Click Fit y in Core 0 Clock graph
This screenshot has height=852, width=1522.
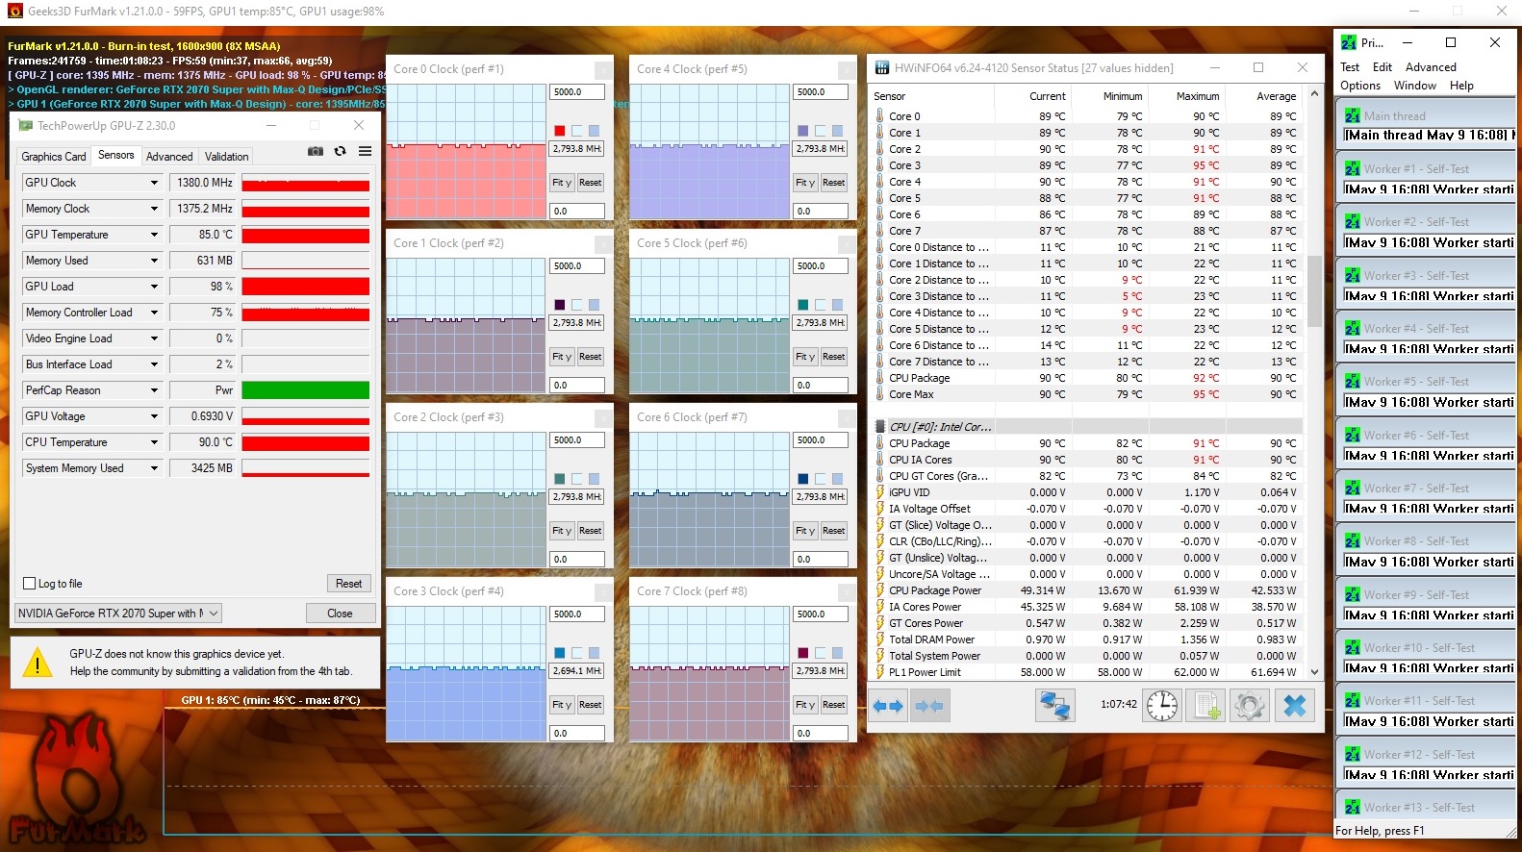(x=562, y=183)
